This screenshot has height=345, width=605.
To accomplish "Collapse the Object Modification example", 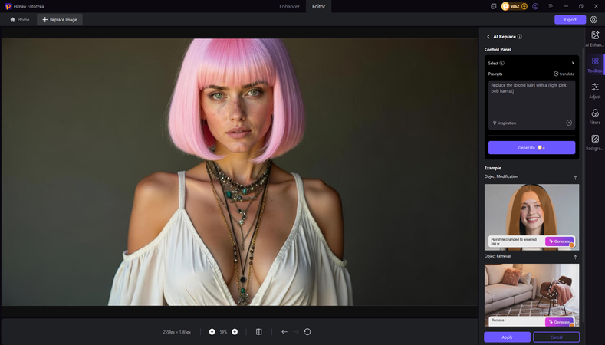I will (x=575, y=177).
